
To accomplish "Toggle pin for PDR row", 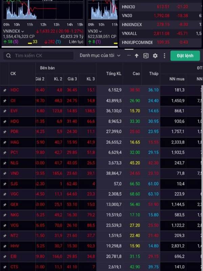I will point(5,132).
